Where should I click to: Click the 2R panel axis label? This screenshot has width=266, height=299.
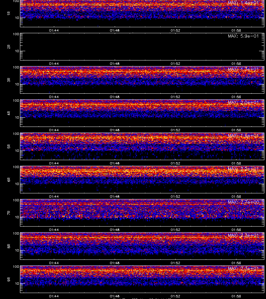[9, 47]
